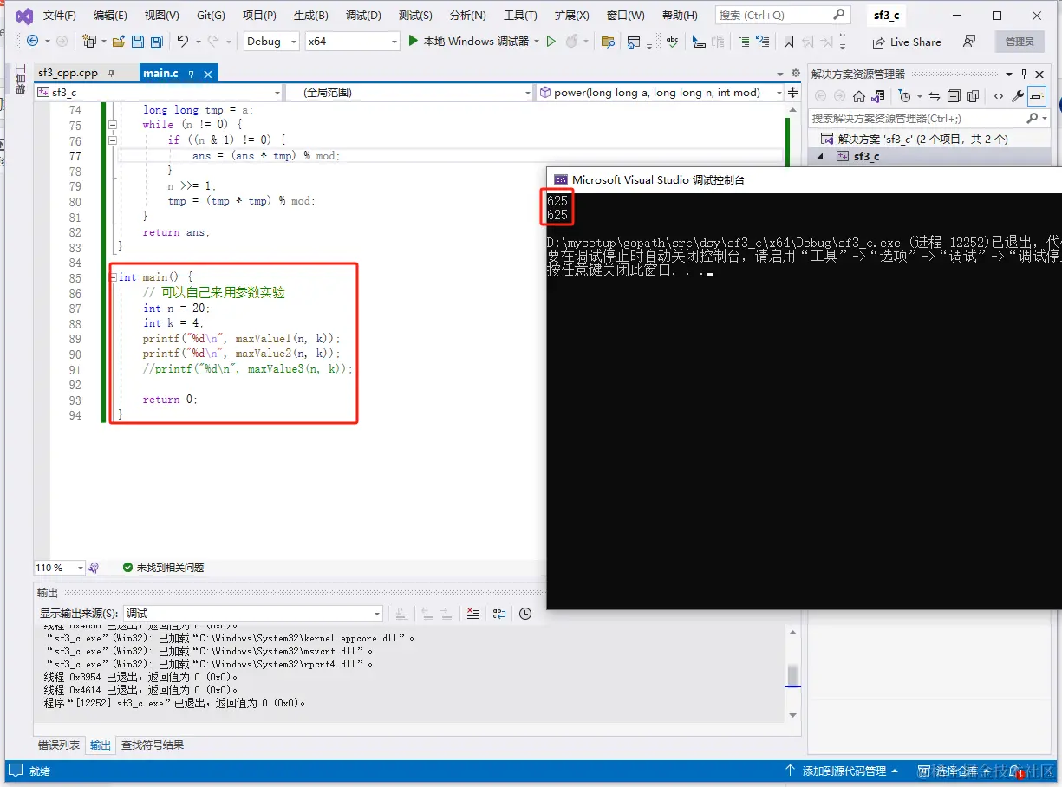This screenshot has width=1062, height=787.
Task: Save the current file with disk icon
Action: [137, 41]
